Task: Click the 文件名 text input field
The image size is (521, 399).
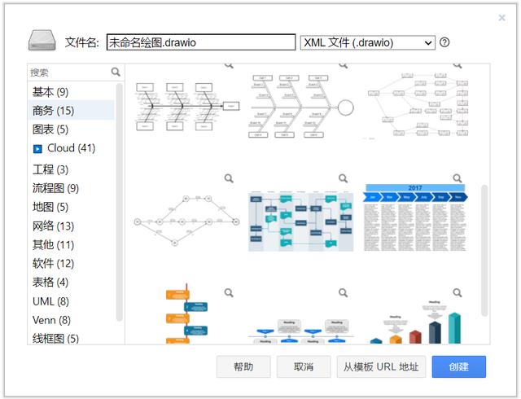Action: pyautogui.click(x=200, y=42)
